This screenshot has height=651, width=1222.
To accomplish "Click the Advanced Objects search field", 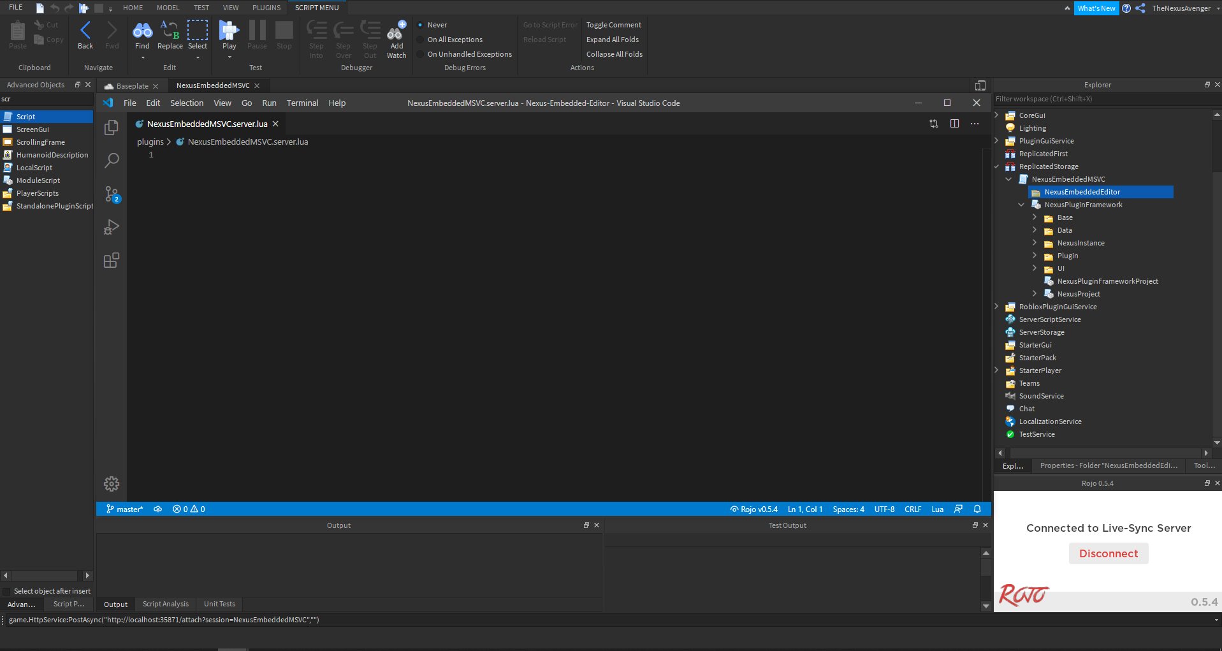I will [x=47, y=99].
